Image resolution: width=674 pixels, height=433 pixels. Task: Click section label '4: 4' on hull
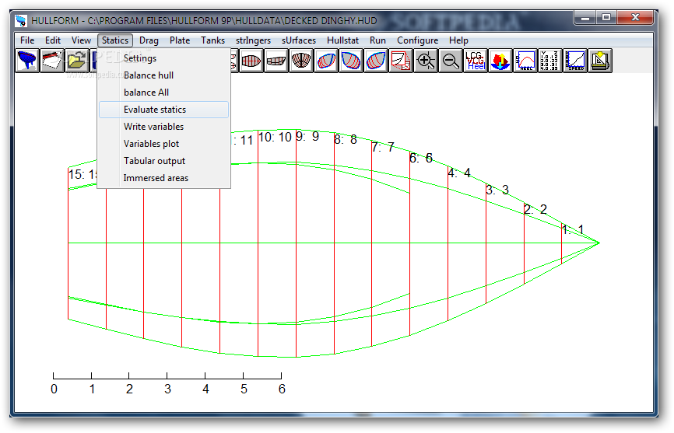point(459,173)
